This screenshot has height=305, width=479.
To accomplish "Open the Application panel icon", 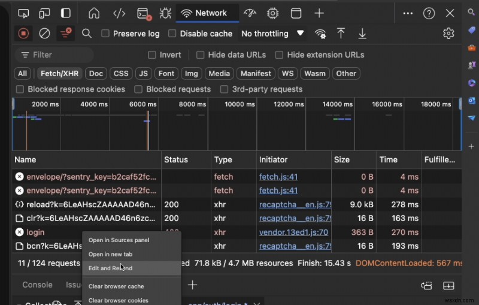I will pyautogui.click(x=296, y=13).
